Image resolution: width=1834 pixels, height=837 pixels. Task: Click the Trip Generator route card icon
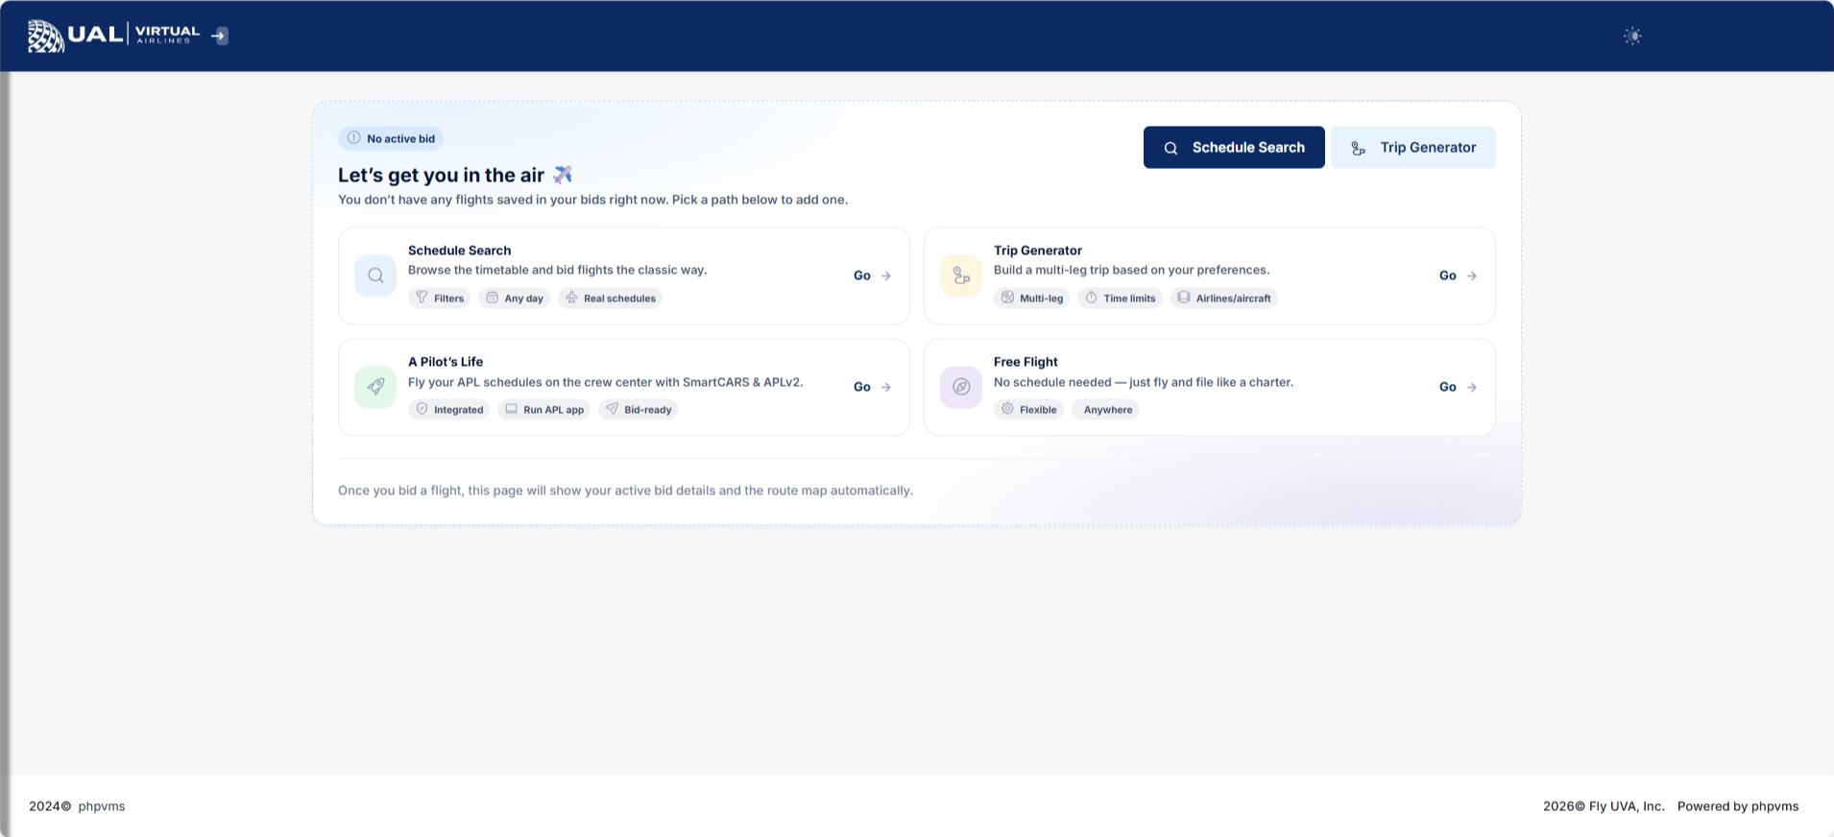click(961, 275)
